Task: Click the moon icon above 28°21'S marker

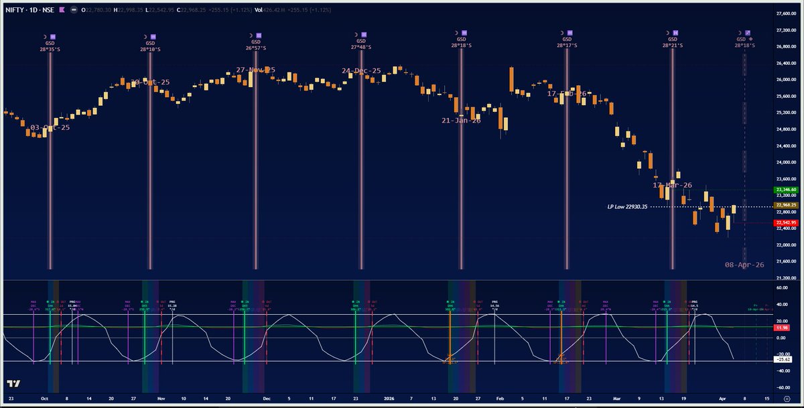Action: [x=667, y=31]
